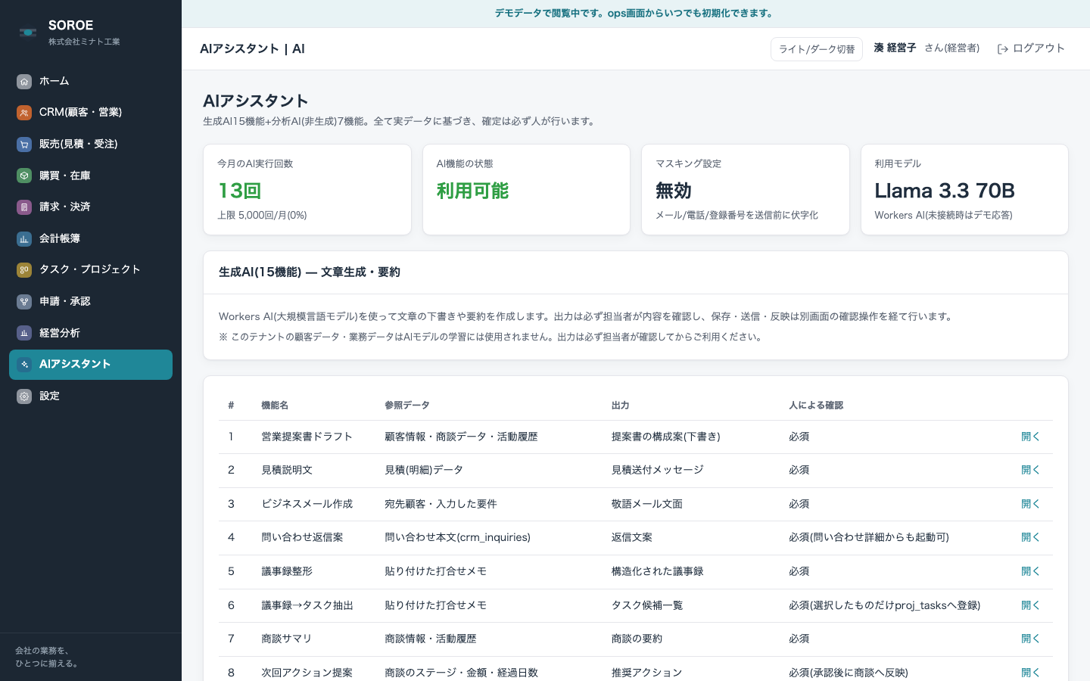Viewport: 1090px width, 681px height.
Task: Click the 営業提案書ドラフト cell
Action: point(307,437)
